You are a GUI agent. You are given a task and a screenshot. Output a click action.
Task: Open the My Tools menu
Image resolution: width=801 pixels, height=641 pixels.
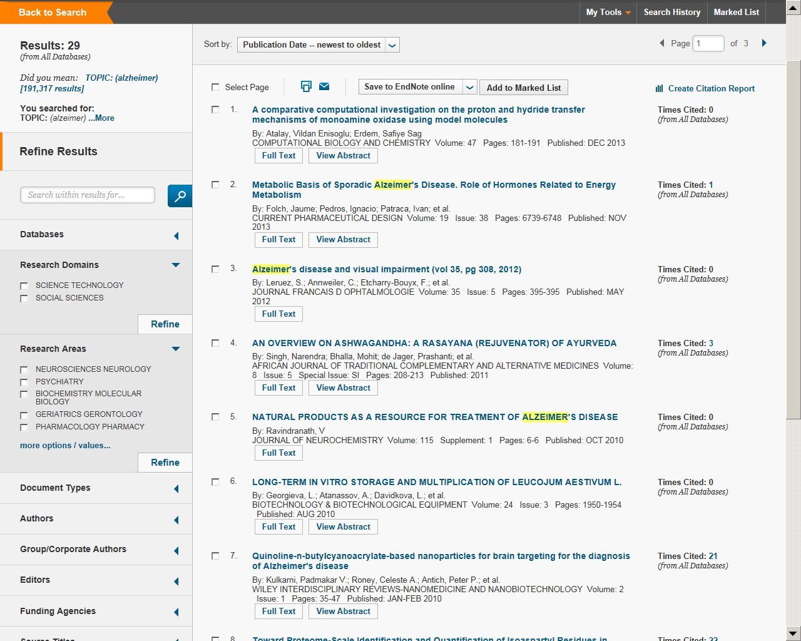[x=608, y=12]
